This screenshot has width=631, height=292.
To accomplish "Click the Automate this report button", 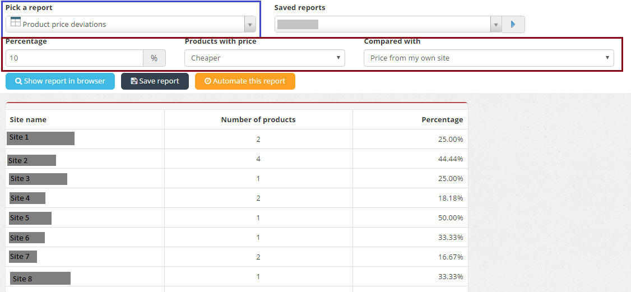I will [x=245, y=81].
